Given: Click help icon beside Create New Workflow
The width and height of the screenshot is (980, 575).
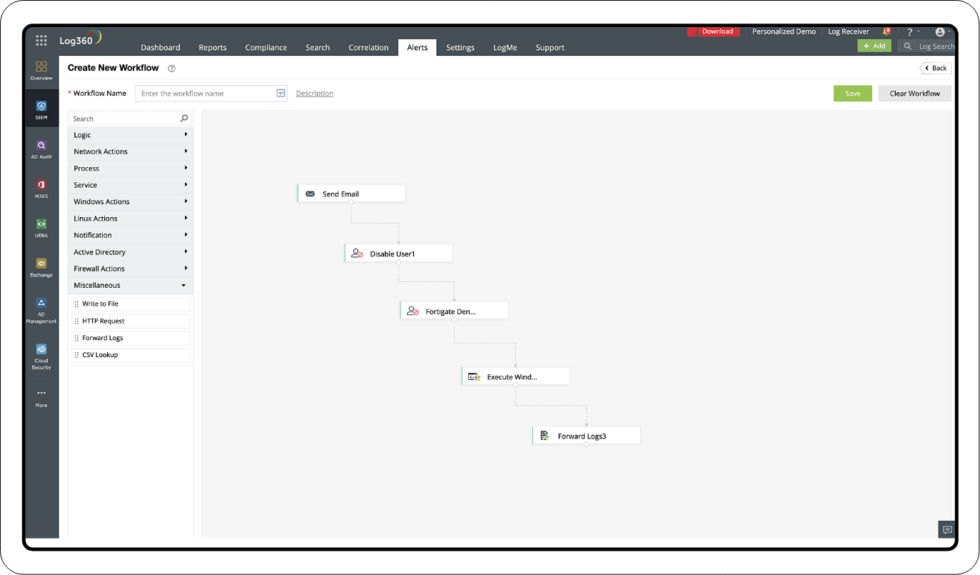Looking at the screenshot, I should click(x=171, y=69).
